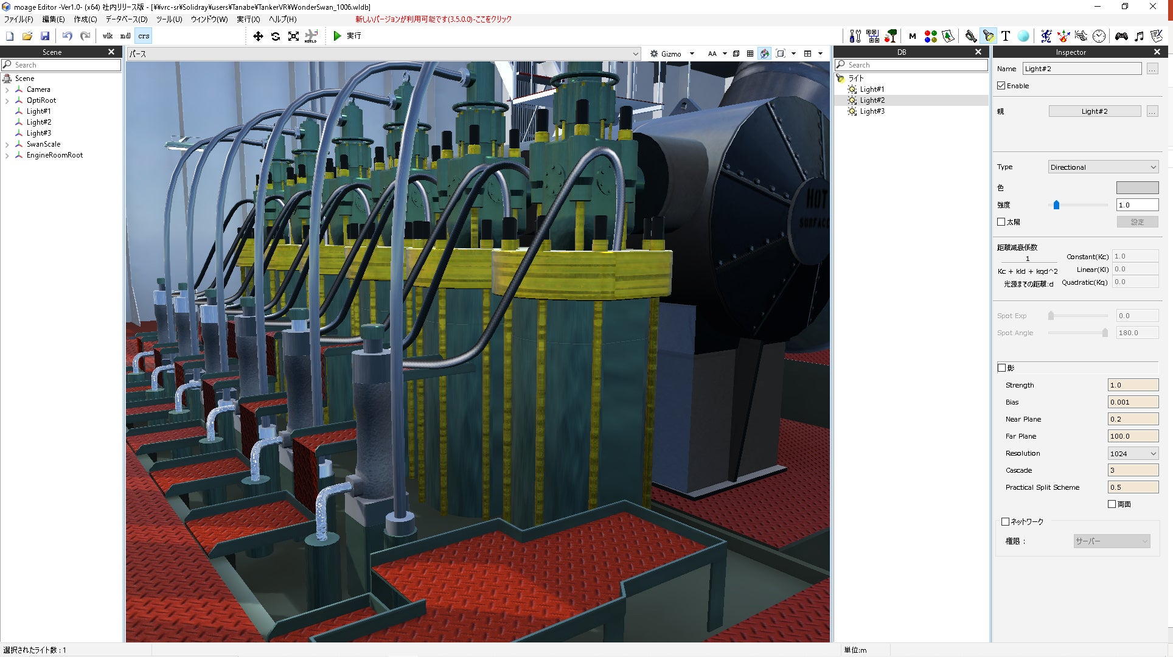This screenshot has height=657, width=1173.
Task: Enable the 影 shadow checkbox
Action: (x=1001, y=367)
